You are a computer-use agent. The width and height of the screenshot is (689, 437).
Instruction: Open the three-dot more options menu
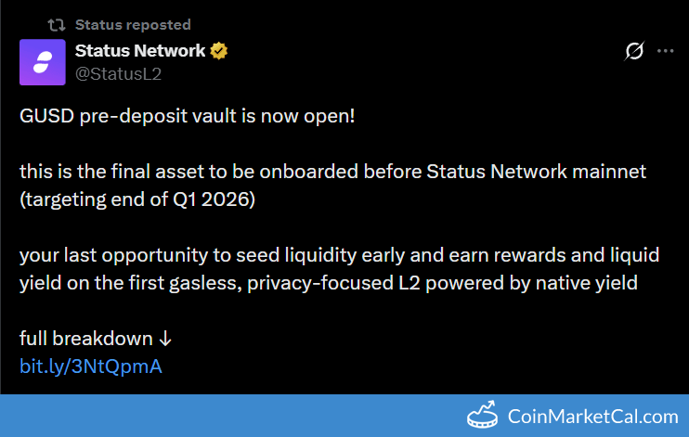point(665,51)
